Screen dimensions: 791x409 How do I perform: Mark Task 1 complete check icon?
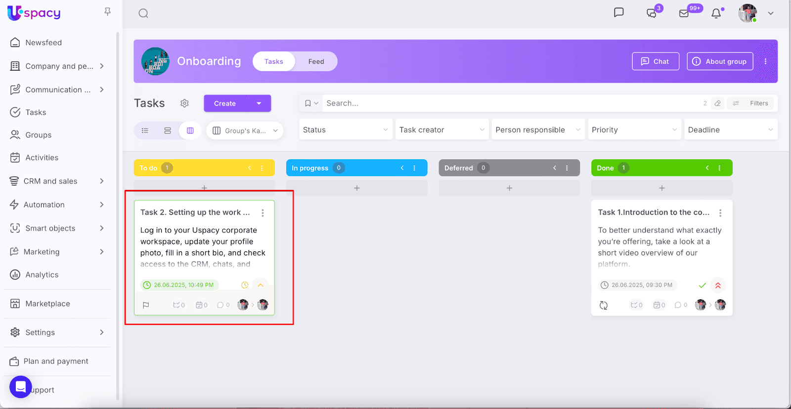(702, 285)
